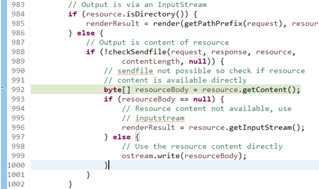Click the underlined word 'sendfile' in the line 990 comment
Viewport: 319px width, 189px height.
pyautogui.click(x=135, y=71)
